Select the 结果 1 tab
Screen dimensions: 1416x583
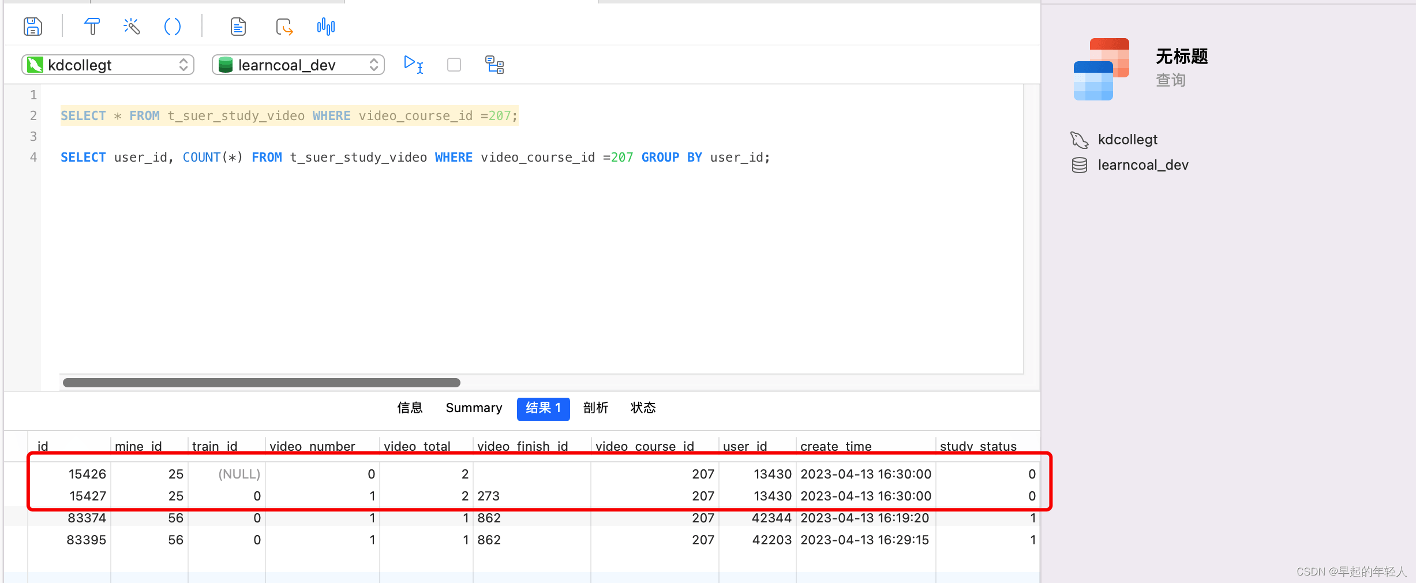[543, 408]
